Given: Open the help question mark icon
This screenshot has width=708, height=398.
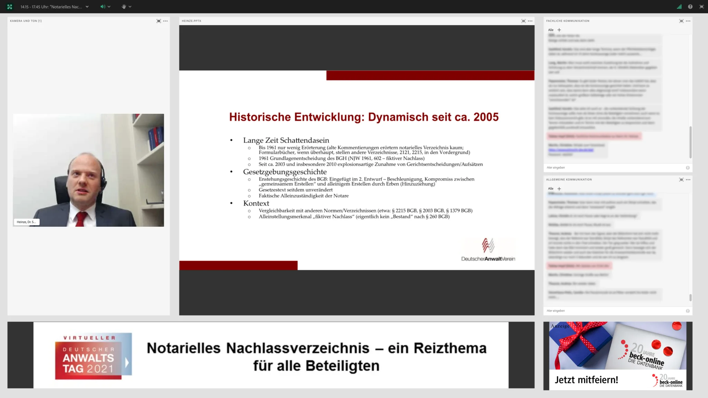Looking at the screenshot, I should [690, 7].
